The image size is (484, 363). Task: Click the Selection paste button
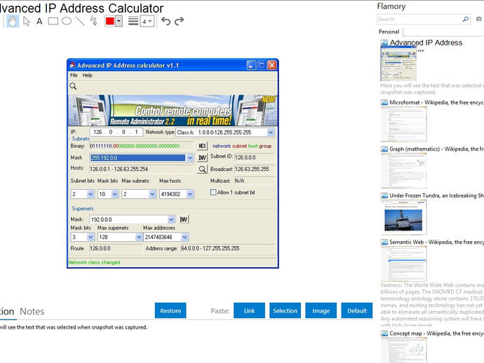(285, 310)
